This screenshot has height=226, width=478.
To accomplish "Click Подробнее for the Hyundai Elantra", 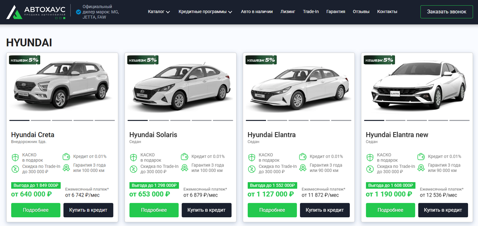I will 272,210.
